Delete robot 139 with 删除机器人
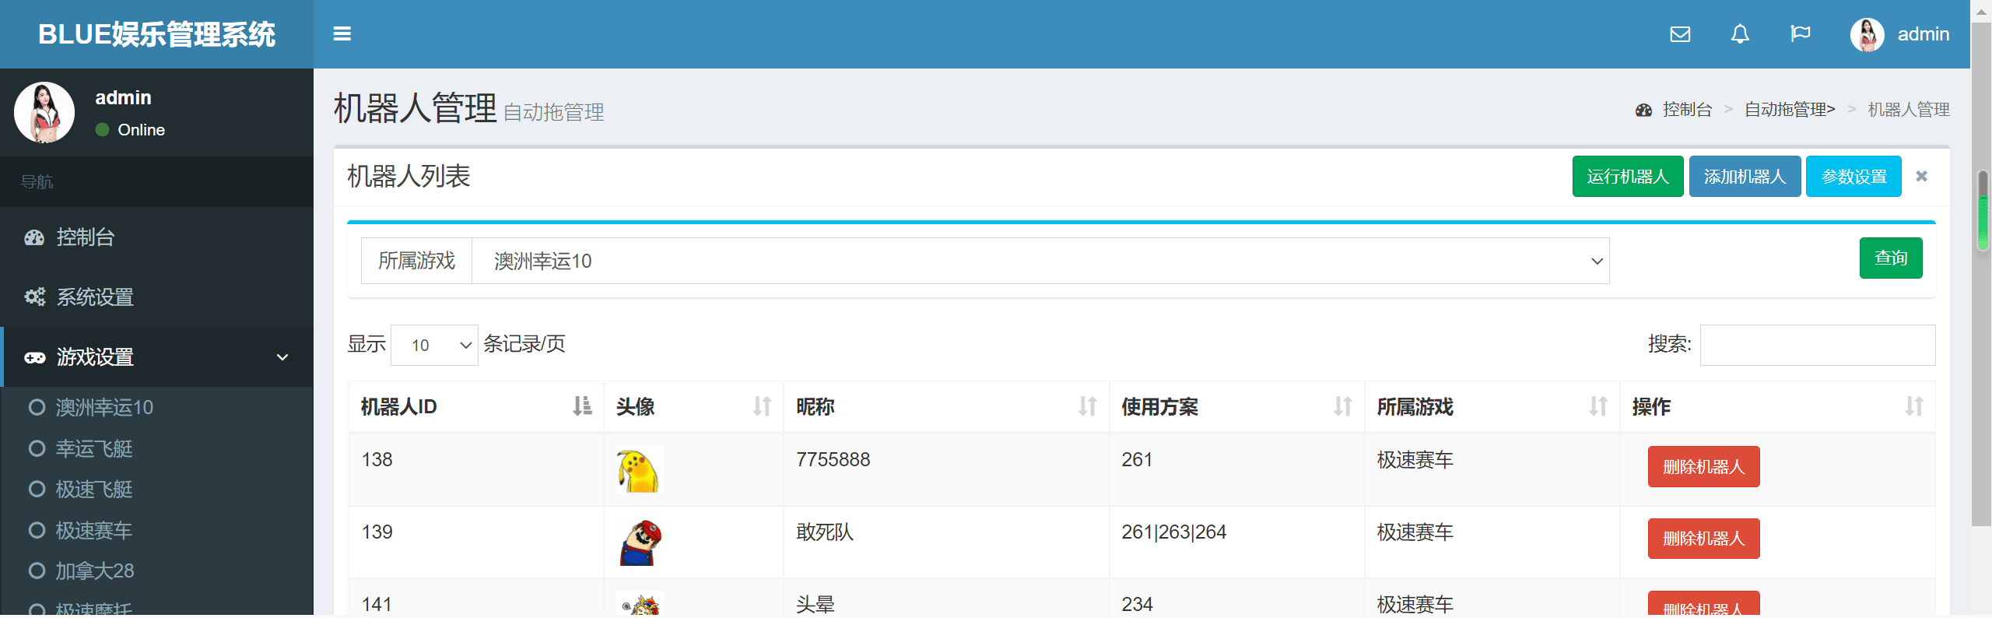The height and width of the screenshot is (618, 1992). click(1703, 538)
